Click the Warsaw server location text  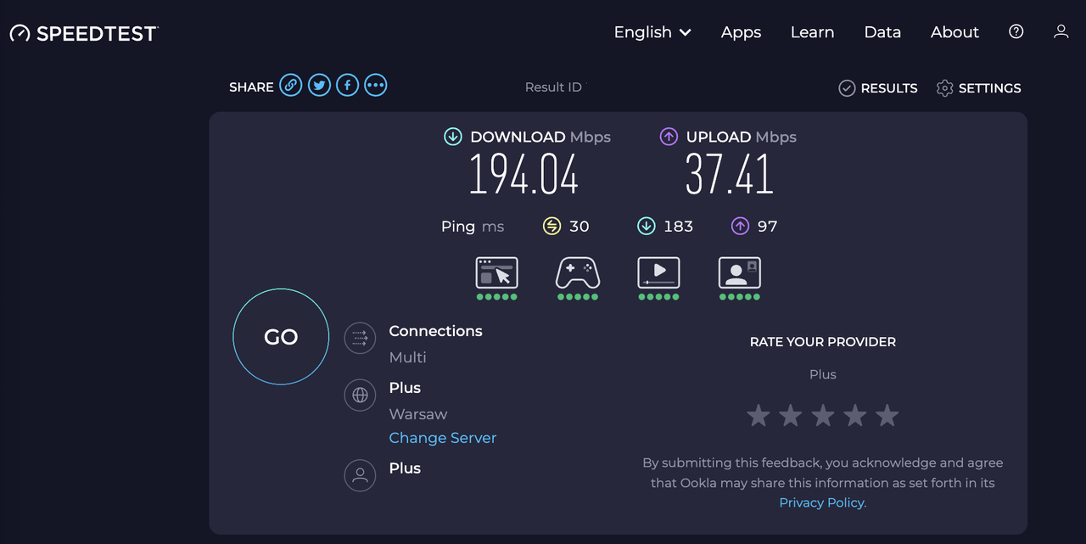point(418,414)
